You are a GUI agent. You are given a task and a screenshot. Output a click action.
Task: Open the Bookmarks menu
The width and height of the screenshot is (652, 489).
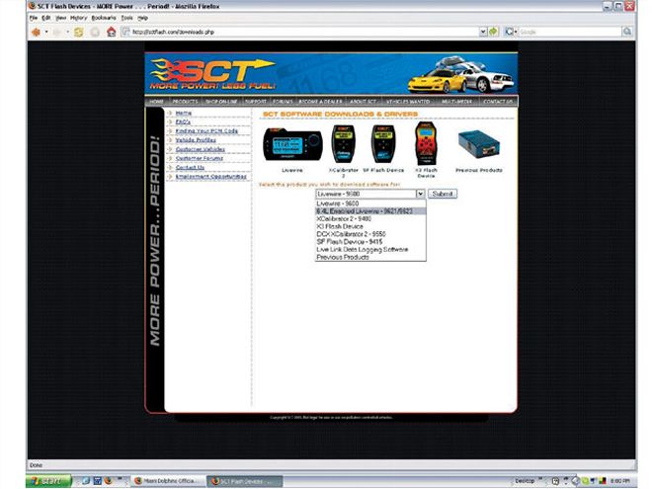pyautogui.click(x=104, y=18)
